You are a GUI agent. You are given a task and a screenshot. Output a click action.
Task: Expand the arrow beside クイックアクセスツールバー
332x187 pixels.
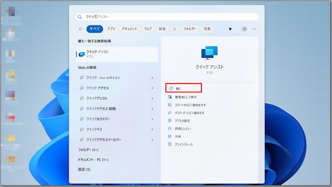coord(152,140)
